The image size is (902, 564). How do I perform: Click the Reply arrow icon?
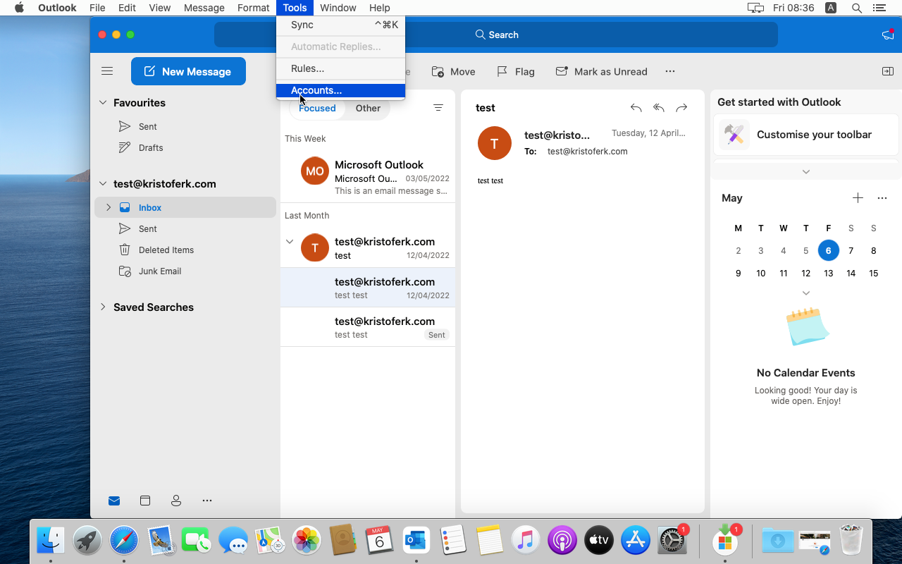[x=636, y=108]
